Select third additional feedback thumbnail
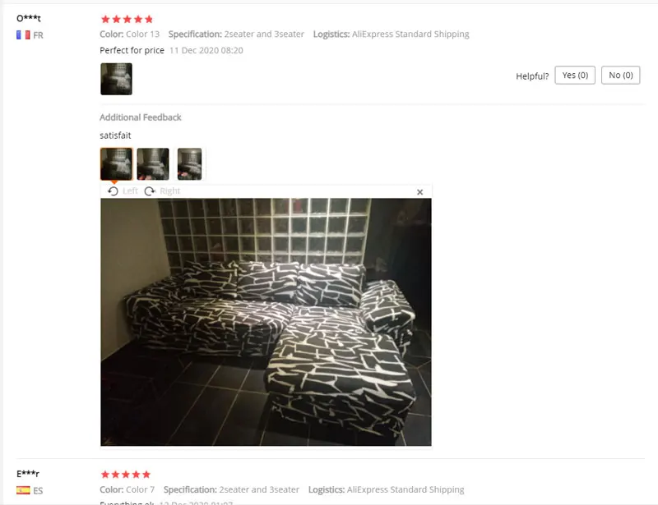This screenshot has width=658, height=505. click(x=189, y=164)
